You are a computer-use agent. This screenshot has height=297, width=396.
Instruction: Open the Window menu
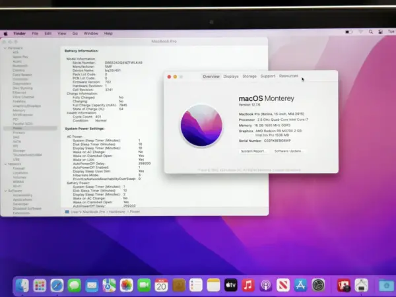(91, 34)
